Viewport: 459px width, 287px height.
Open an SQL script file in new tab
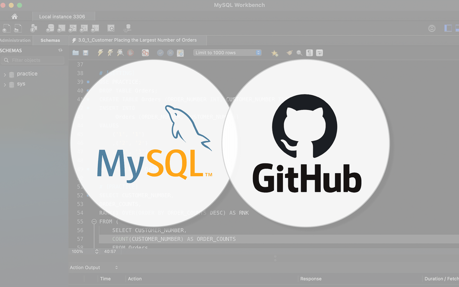pyautogui.click(x=18, y=28)
